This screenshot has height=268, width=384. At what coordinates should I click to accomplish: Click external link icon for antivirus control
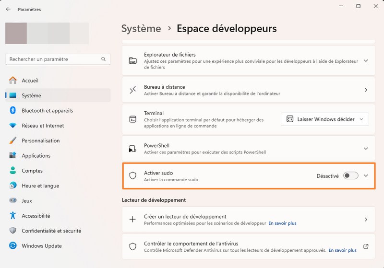tap(366, 246)
